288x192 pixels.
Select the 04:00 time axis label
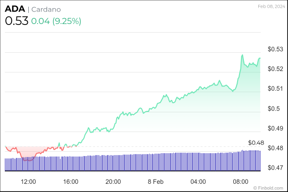(x=198, y=181)
